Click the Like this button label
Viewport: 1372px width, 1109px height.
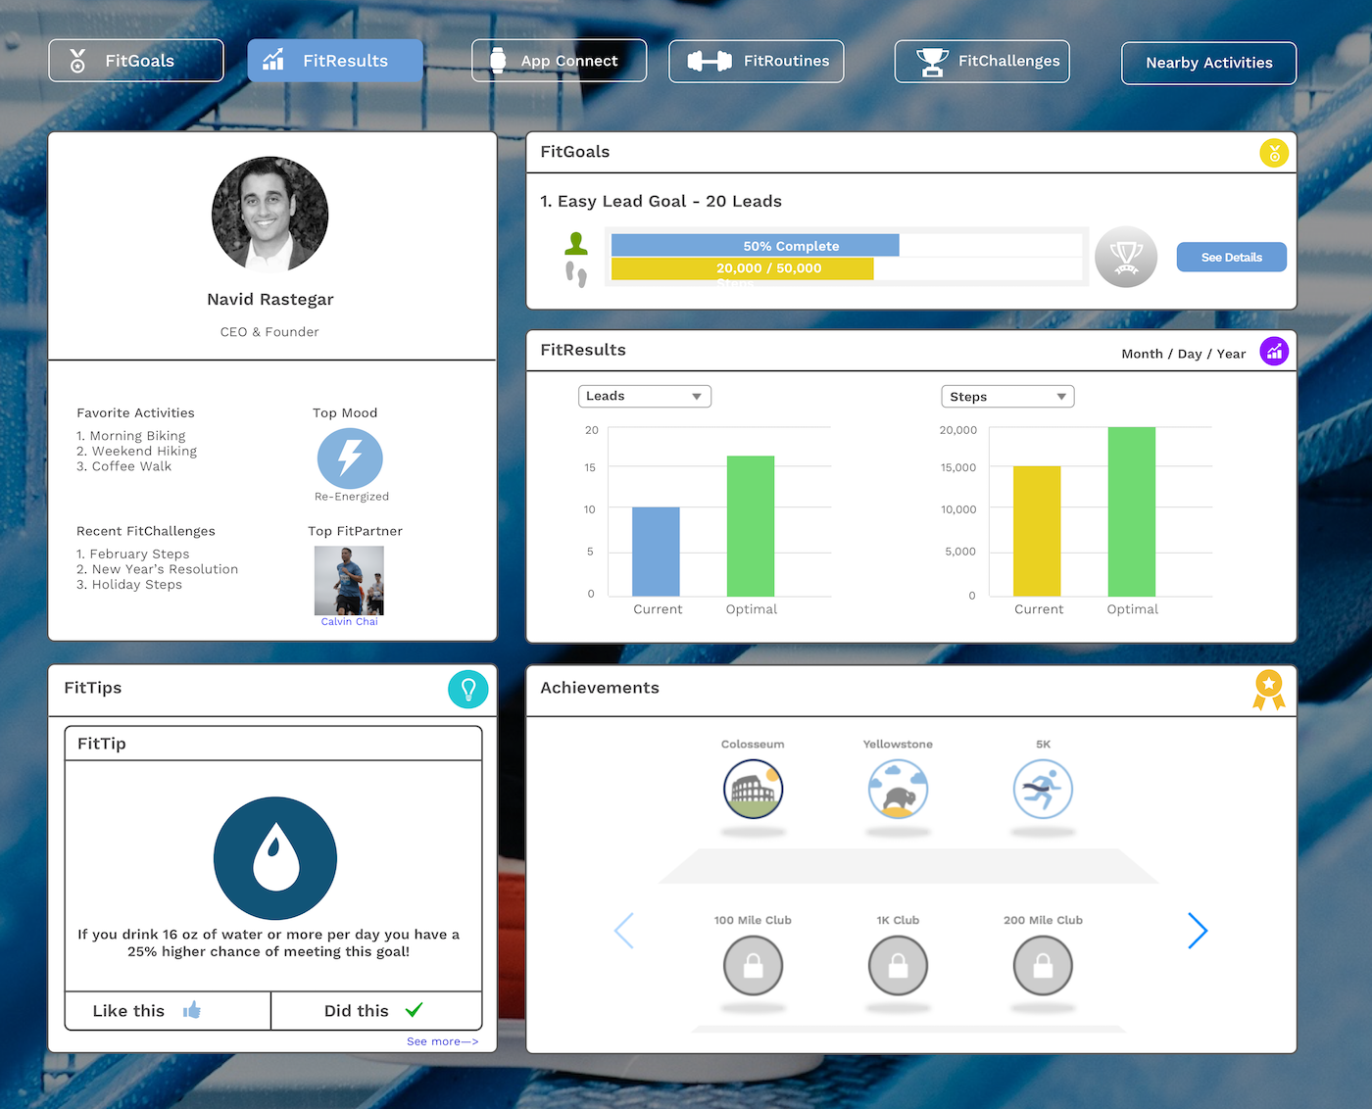(x=128, y=1011)
